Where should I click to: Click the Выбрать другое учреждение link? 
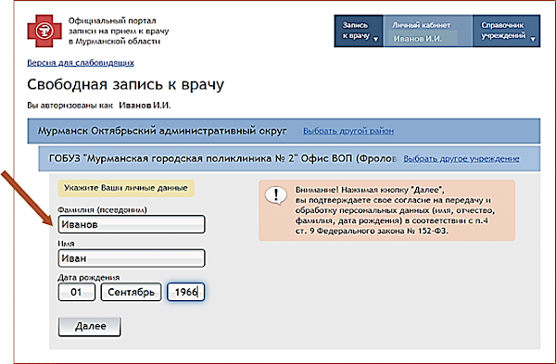tap(461, 158)
